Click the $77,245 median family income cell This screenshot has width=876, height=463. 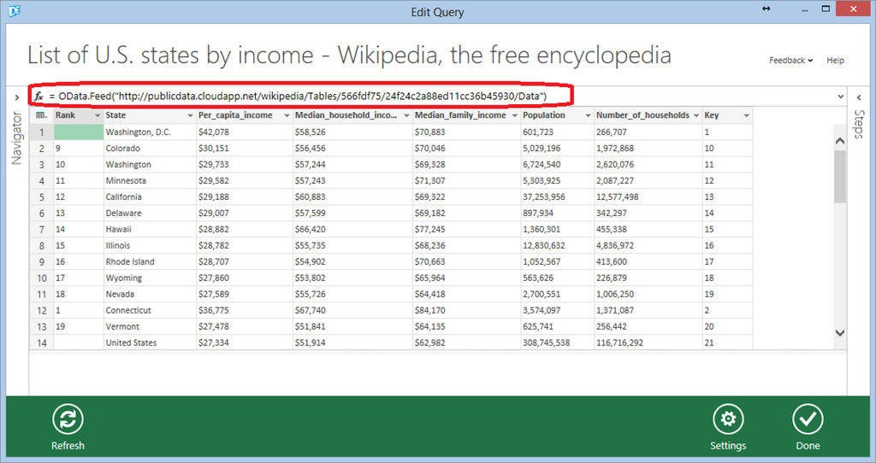coord(466,229)
